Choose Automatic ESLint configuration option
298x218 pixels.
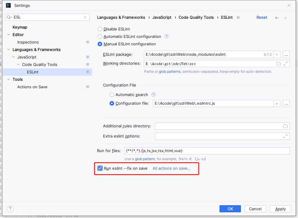100,37
